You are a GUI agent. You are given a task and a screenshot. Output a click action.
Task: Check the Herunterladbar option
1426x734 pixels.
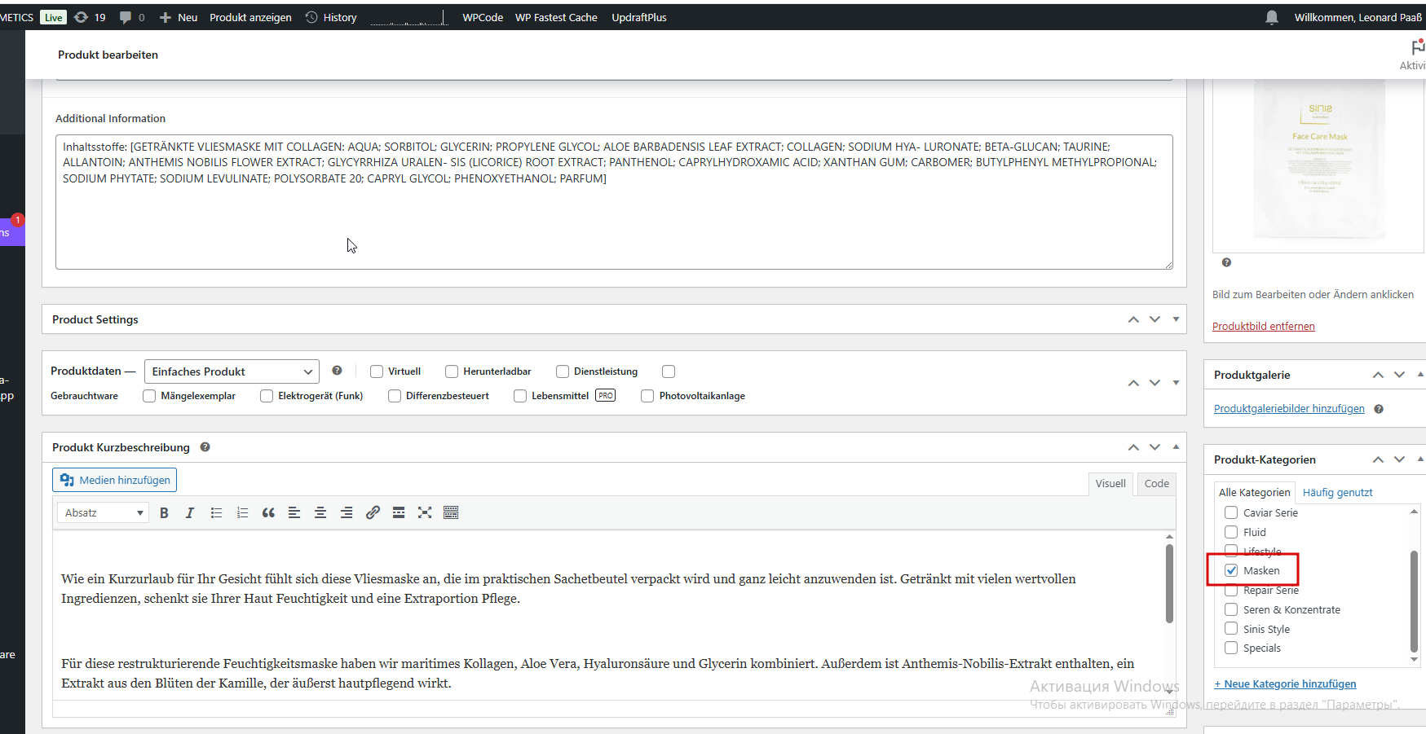coord(452,371)
